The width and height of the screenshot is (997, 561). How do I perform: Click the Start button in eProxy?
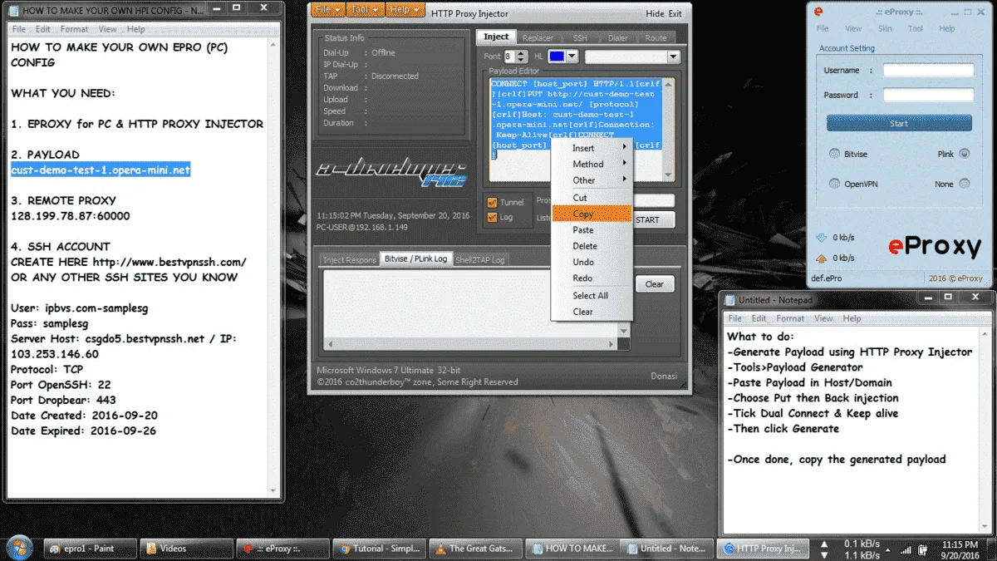point(899,123)
